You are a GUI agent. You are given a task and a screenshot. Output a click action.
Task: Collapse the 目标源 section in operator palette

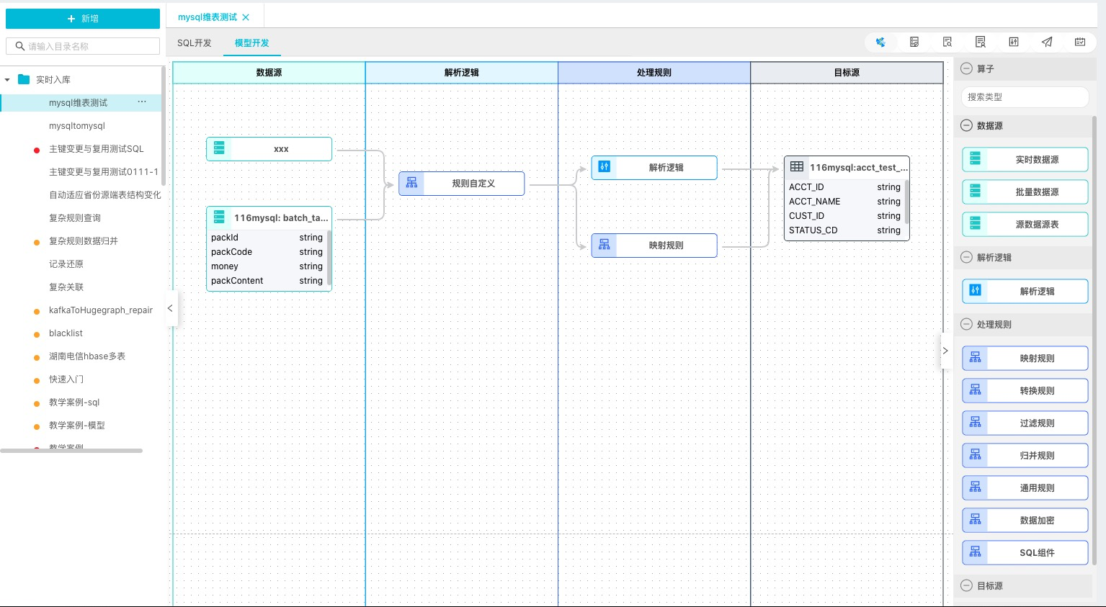point(967,585)
